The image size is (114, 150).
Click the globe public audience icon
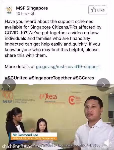tap(32, 14)
